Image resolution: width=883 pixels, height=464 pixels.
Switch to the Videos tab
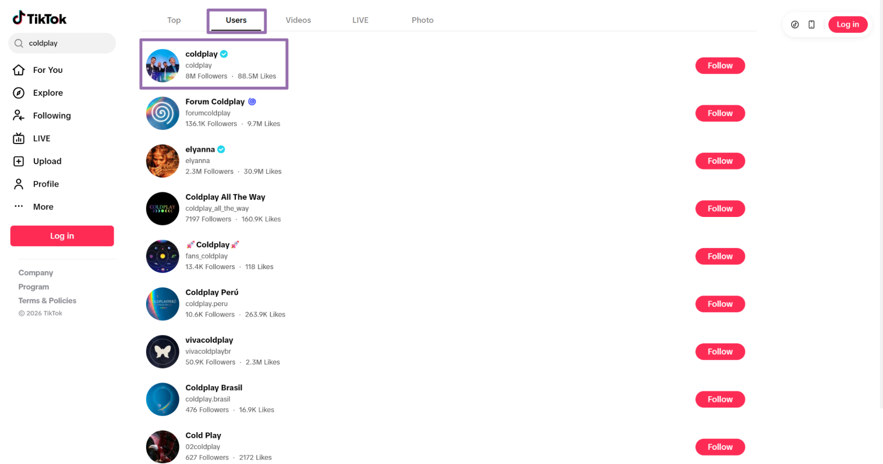pos(298,20)
